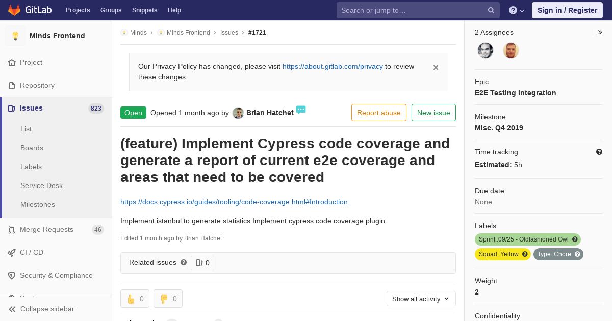Click the Security & Compliance shield icon
Image resolution: width=612 pixels, height=321 pixels.
tap(12, 275)
